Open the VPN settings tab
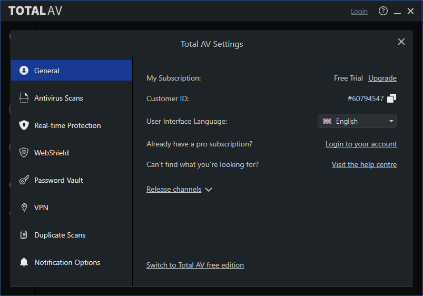The width and height of the screenshot is (423, 296). click(x=72, y=207)
